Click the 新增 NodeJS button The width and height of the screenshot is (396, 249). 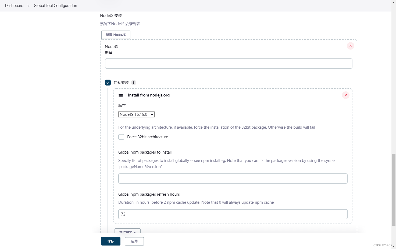[x=116, y=35]
